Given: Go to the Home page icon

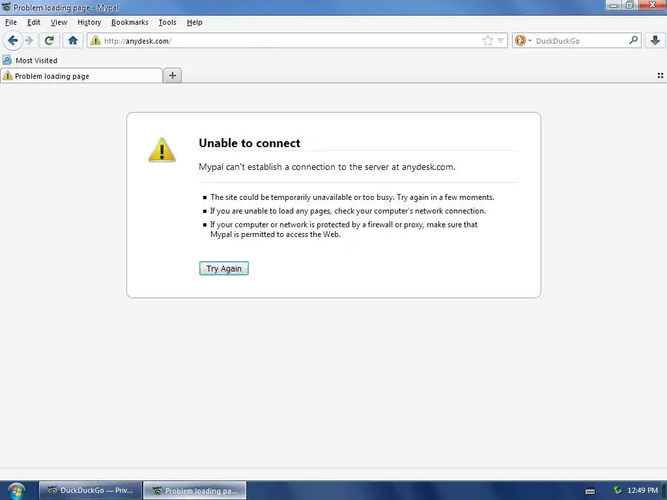Looking at the screenshot, I should pyautogui.click(x=73, y=41).
